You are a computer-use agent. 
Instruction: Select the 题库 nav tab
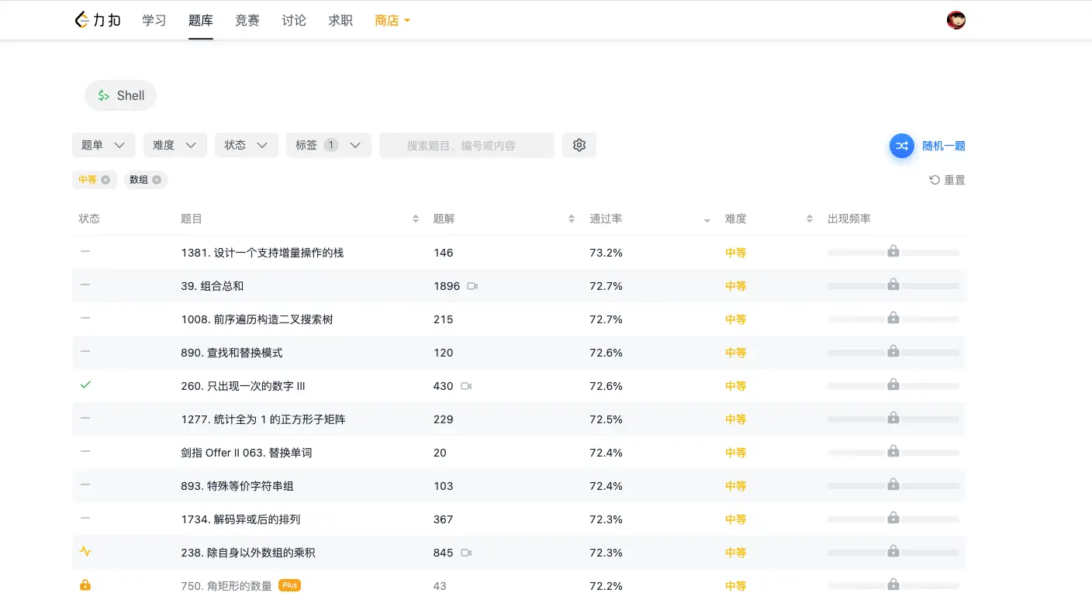(201, 21)
